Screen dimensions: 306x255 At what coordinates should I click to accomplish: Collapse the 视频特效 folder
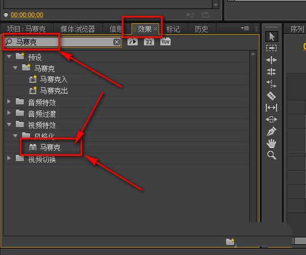[9, 124]
